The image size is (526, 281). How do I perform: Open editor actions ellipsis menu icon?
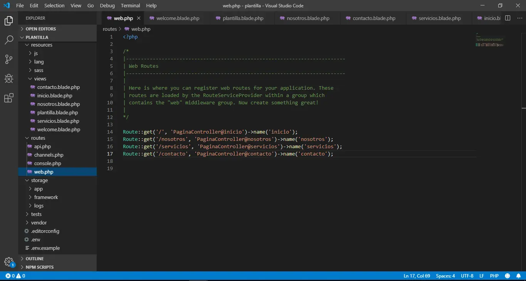point(519,18)
